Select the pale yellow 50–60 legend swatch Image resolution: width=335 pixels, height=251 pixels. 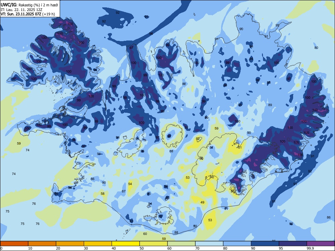154,244
